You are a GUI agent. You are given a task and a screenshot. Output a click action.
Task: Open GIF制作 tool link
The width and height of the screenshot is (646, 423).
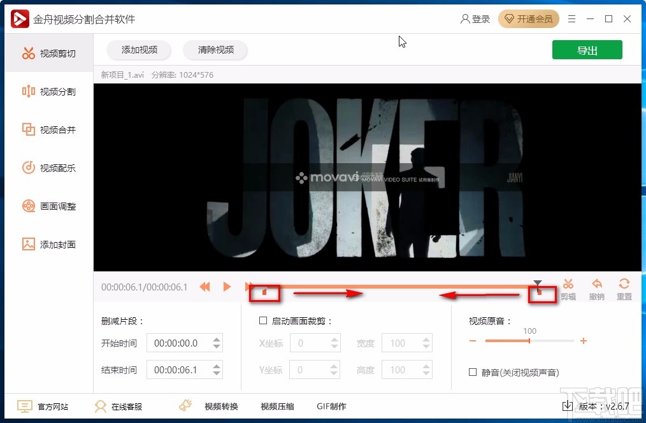(x=332, y=406)
